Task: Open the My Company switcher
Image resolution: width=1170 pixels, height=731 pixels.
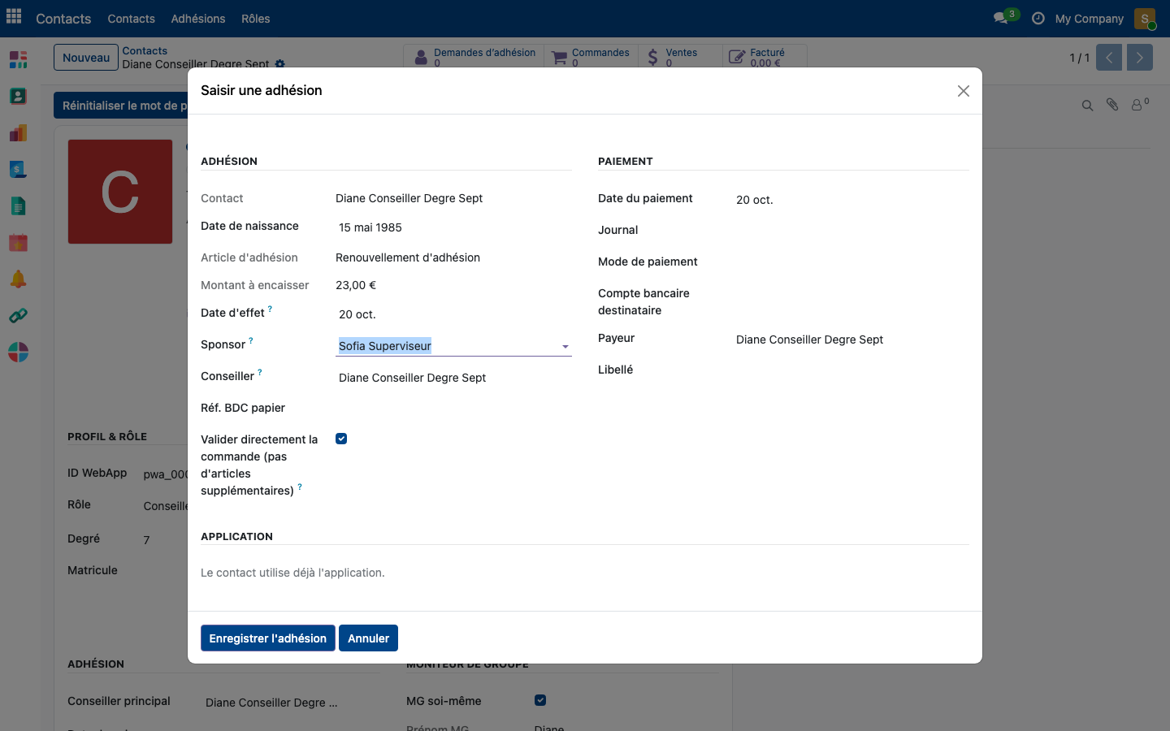Action: pyautogui.click(x=1089, y=19)
